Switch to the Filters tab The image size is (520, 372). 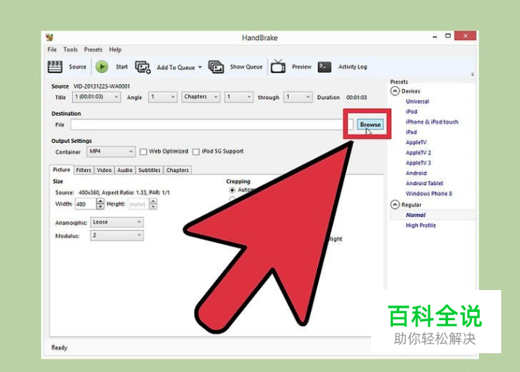pos(83,170)
